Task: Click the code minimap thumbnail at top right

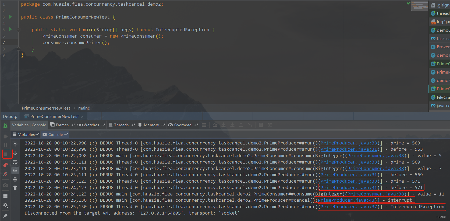Action: tap(419, 6)
